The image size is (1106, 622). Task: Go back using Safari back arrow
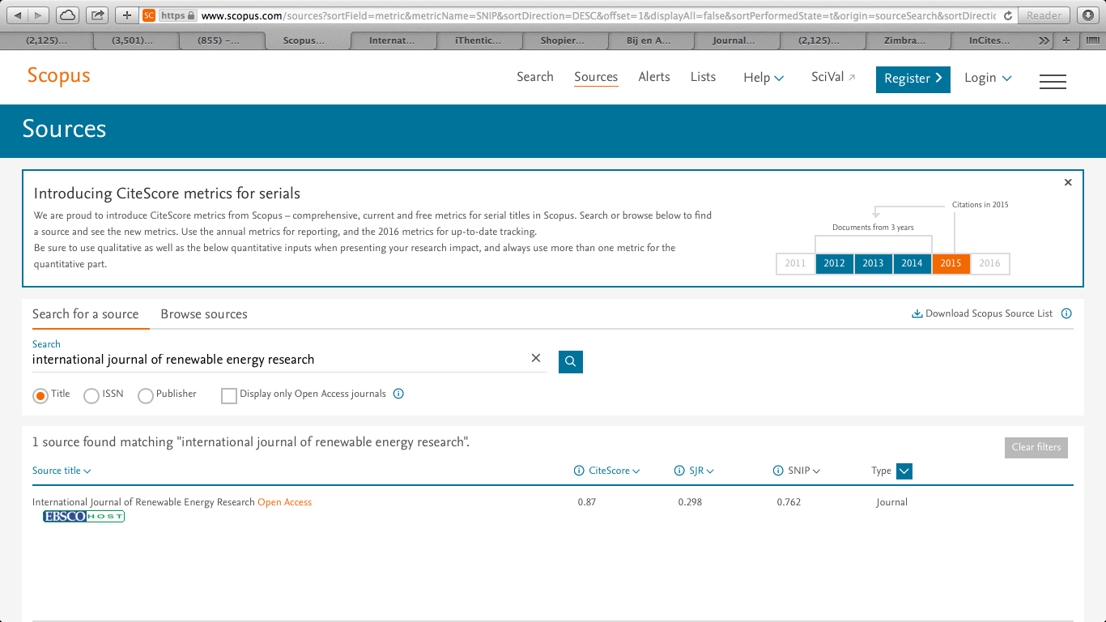(18, 15)
